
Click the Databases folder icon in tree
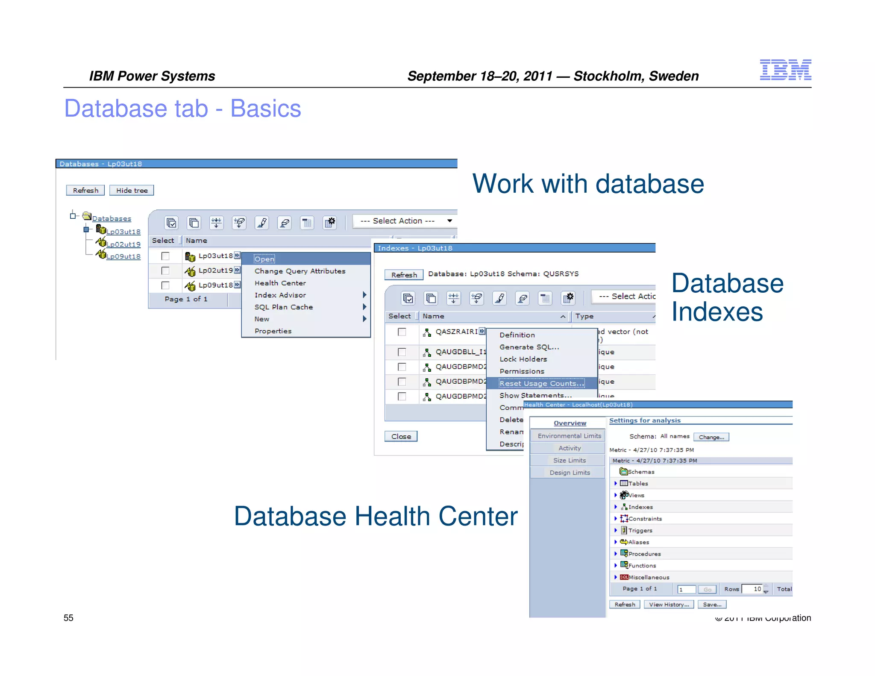(x=87, y=216)
